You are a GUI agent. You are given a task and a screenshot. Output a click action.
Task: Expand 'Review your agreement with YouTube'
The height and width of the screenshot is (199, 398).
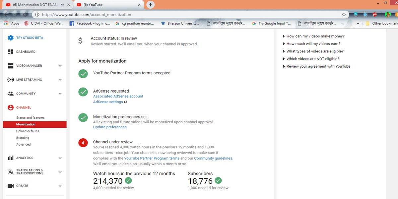point(316,66)
